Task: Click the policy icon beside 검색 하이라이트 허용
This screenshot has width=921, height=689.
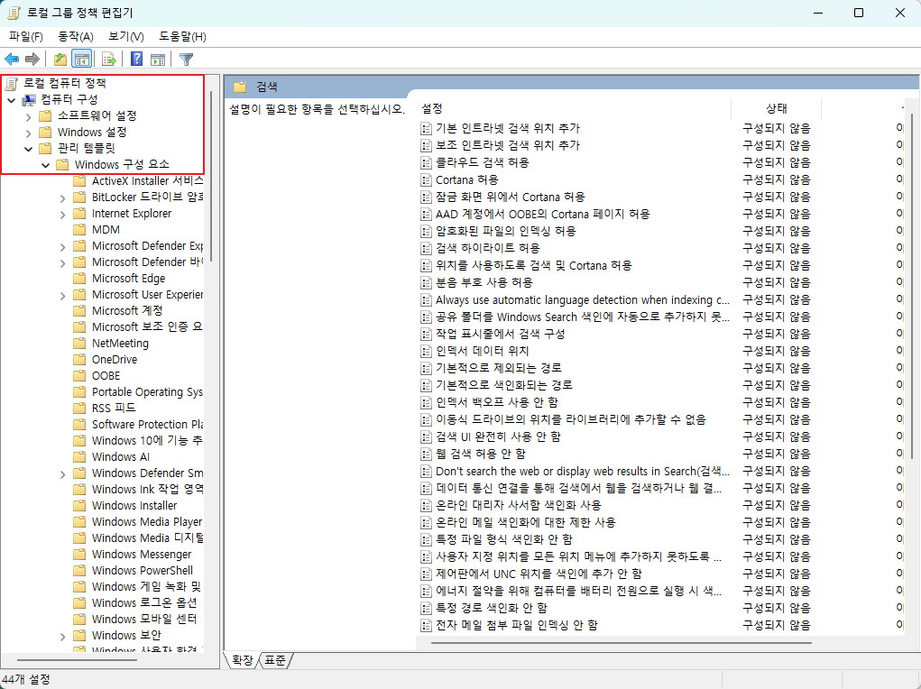Action: point(427,249)
